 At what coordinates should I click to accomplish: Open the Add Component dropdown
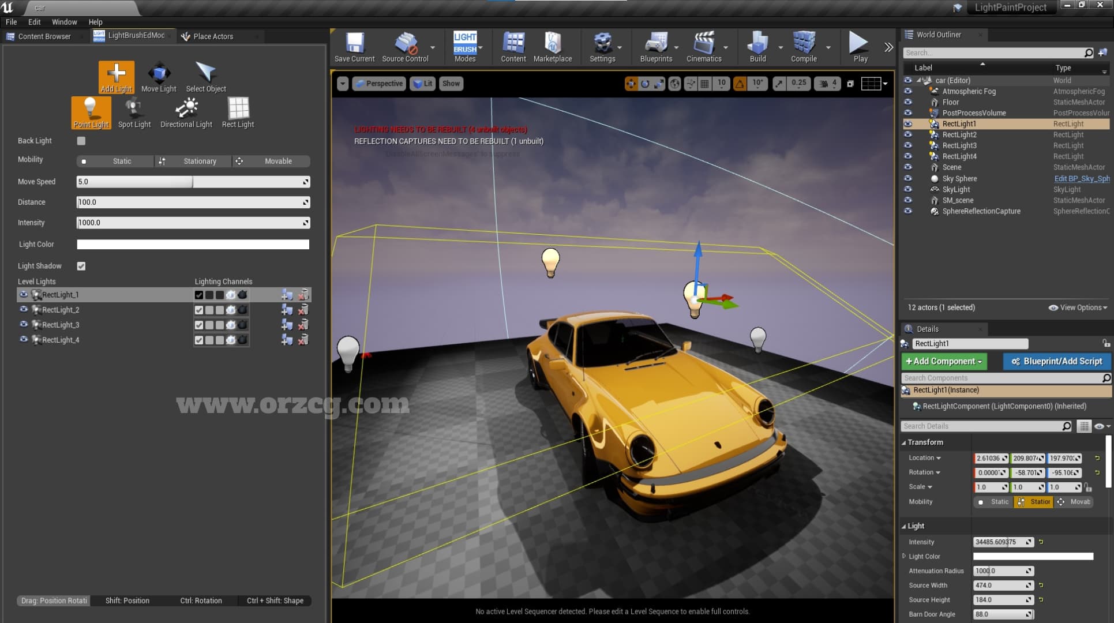pos(944,361)
